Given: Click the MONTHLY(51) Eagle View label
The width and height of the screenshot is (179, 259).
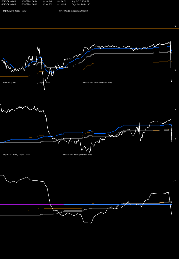Looking at the screenshot, I should click(16, 155).
